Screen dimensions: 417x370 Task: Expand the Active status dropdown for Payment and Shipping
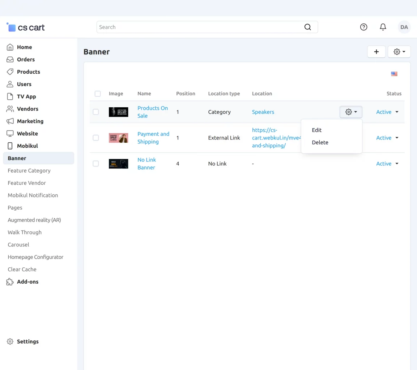(387, 138)
